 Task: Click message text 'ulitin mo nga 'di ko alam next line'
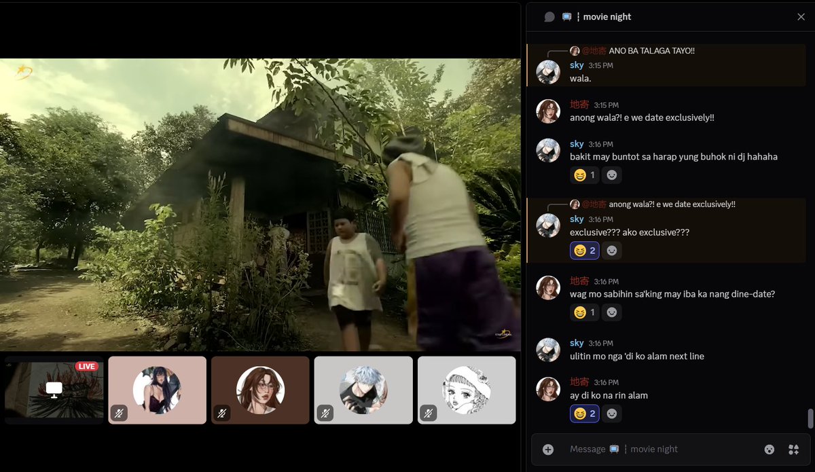[637, 357]
